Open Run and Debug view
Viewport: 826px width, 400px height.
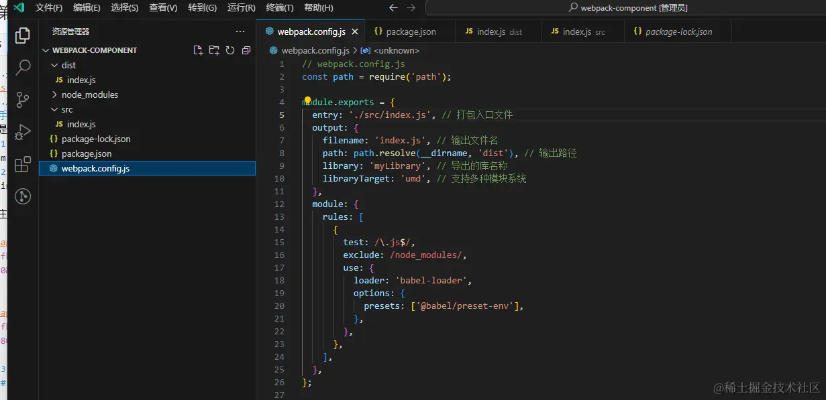[x=23, y=131]
